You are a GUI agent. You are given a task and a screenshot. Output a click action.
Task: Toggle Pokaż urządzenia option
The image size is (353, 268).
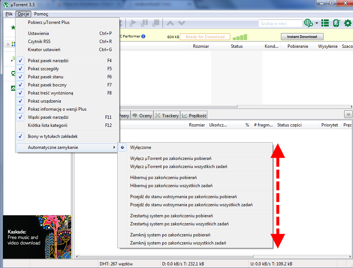tap(67, 101)
